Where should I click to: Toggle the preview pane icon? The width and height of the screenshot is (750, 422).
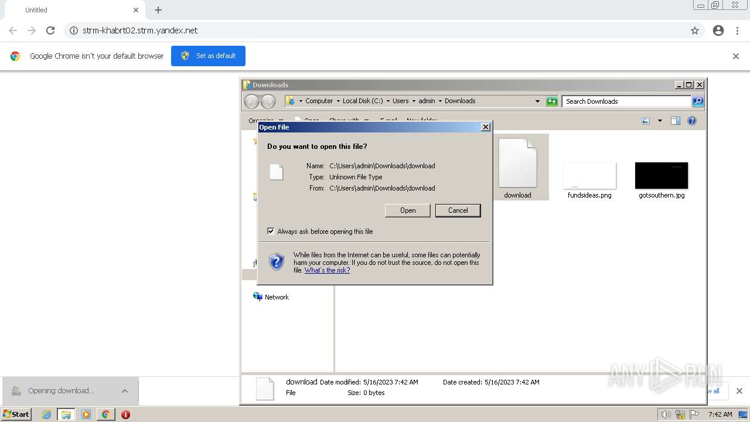(676, 121)
